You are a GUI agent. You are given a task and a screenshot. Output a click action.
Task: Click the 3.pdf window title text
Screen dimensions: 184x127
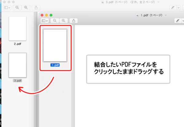coord(130,2)
